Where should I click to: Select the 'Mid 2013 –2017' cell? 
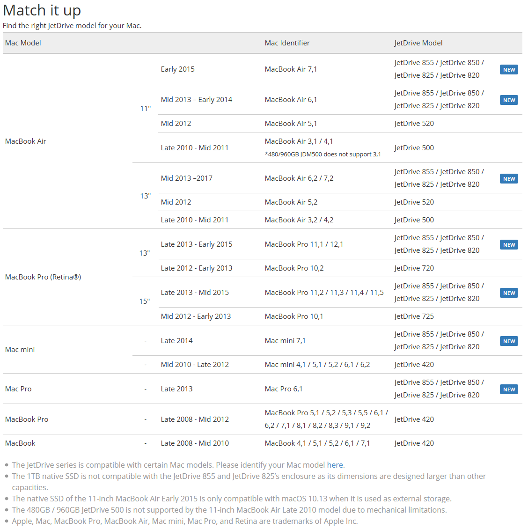[187, 178]
